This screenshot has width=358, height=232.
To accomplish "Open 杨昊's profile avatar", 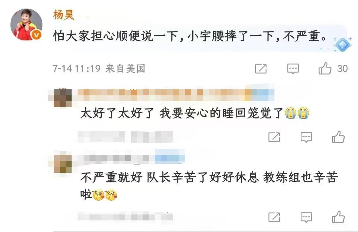I will (x=27, y=24).
